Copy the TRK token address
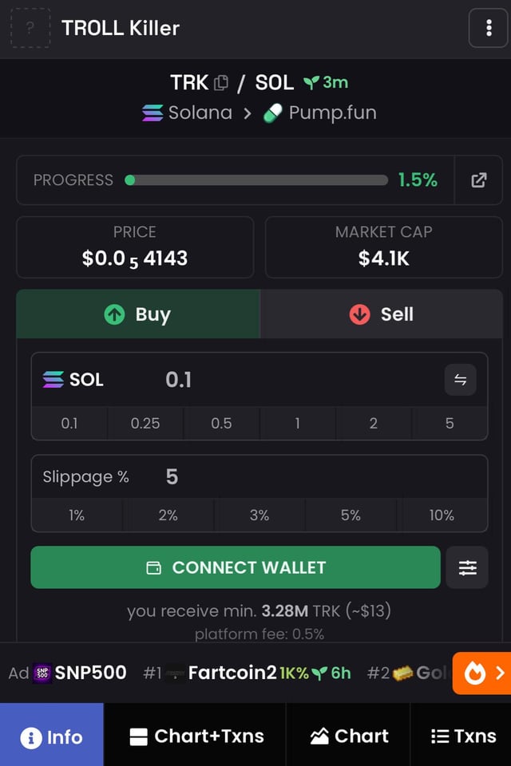 (x=221, y=82)
